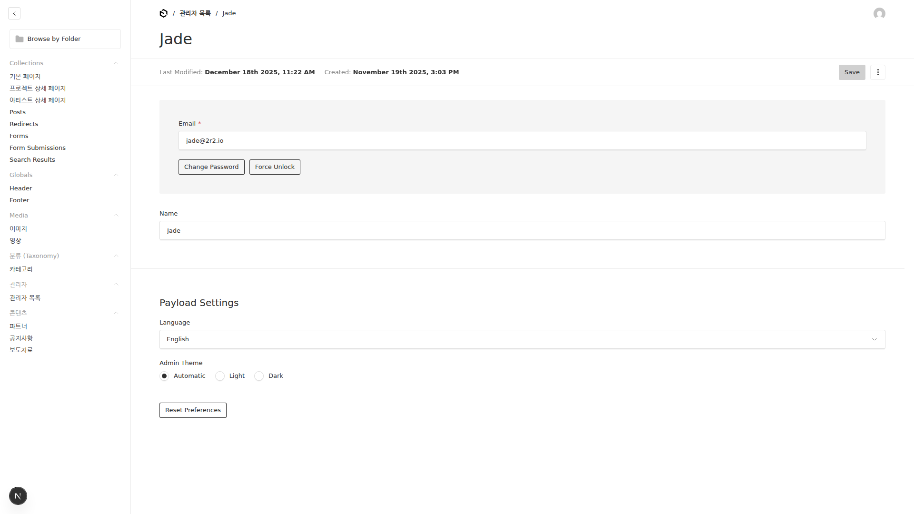This screenshot has width=914, height=514.
Task: Collapse the Media group chevron
Action: tap(116, 216)
